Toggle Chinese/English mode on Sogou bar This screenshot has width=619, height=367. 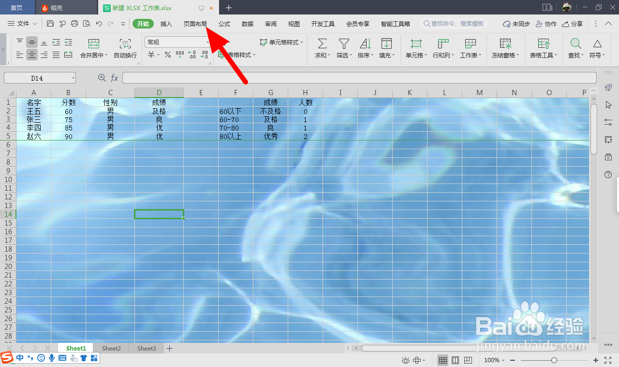pyautogui.click(x=20, y=358)
